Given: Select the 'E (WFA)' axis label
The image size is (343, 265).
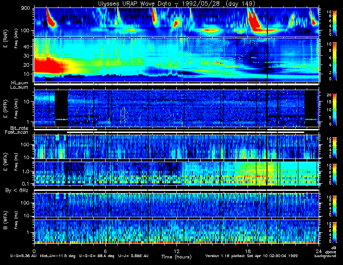Looking at the screenshot, I should 5,162.
